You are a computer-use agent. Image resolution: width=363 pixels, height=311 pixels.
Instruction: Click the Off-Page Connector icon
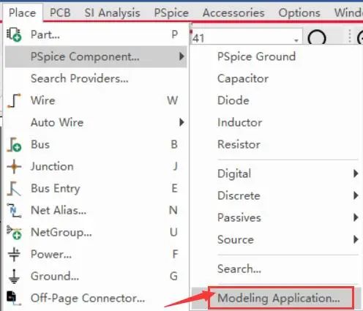click(14, 298)
